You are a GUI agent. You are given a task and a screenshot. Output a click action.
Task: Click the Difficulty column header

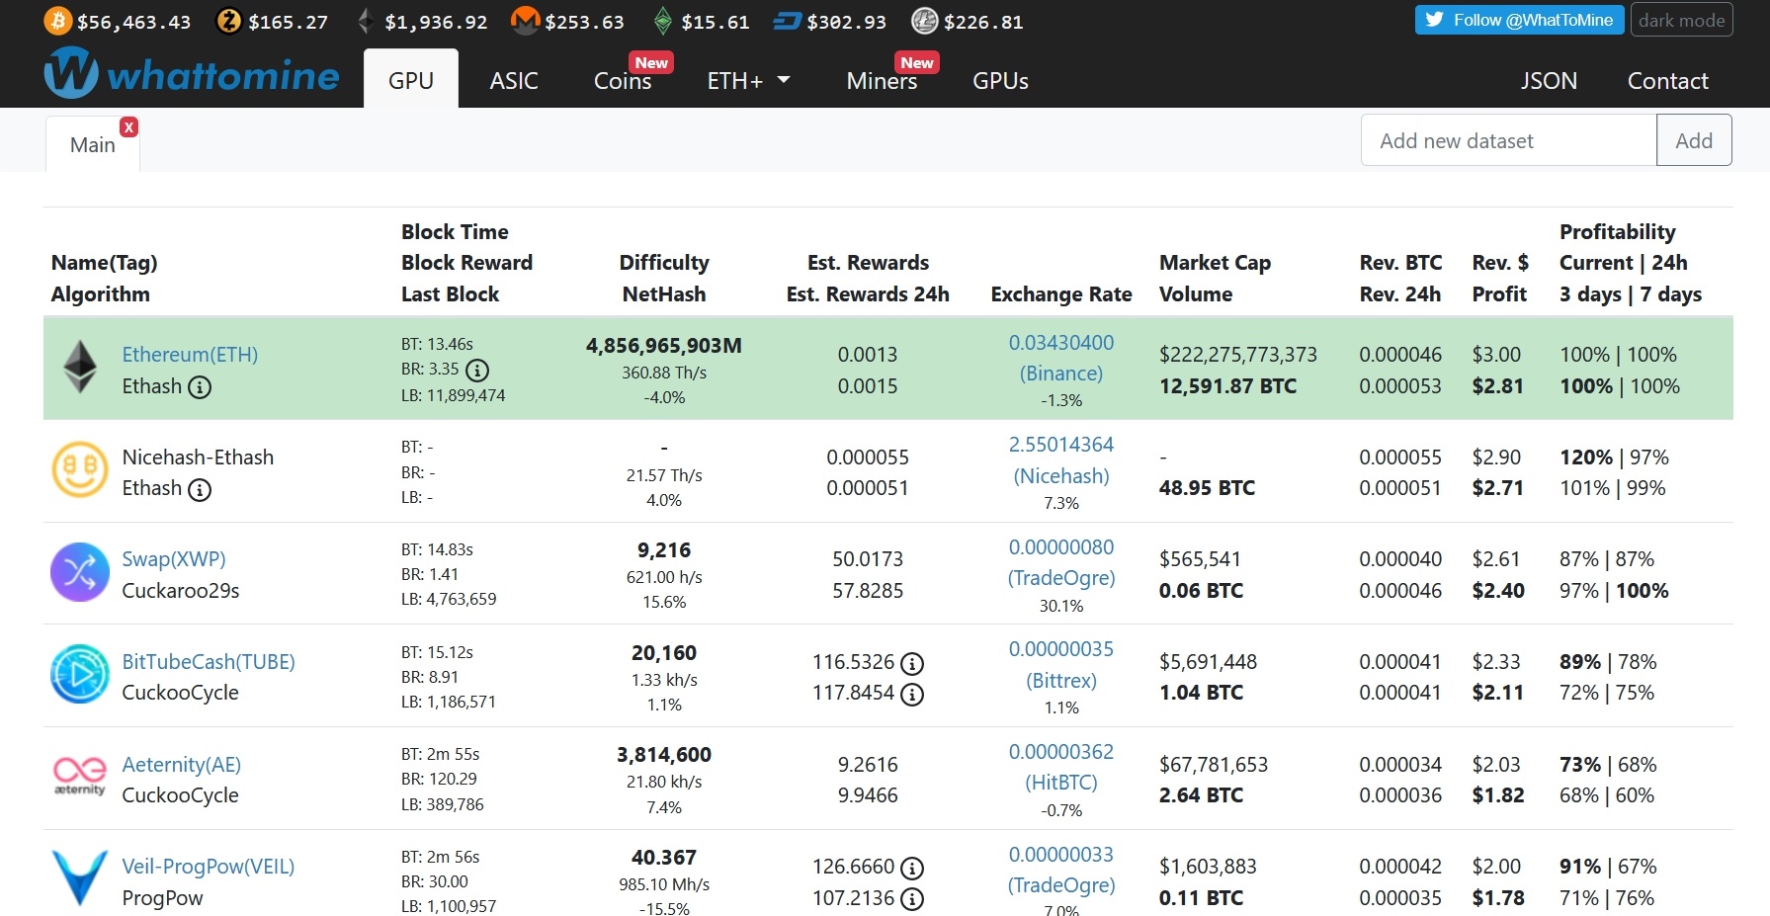click(x=664, y=263)
